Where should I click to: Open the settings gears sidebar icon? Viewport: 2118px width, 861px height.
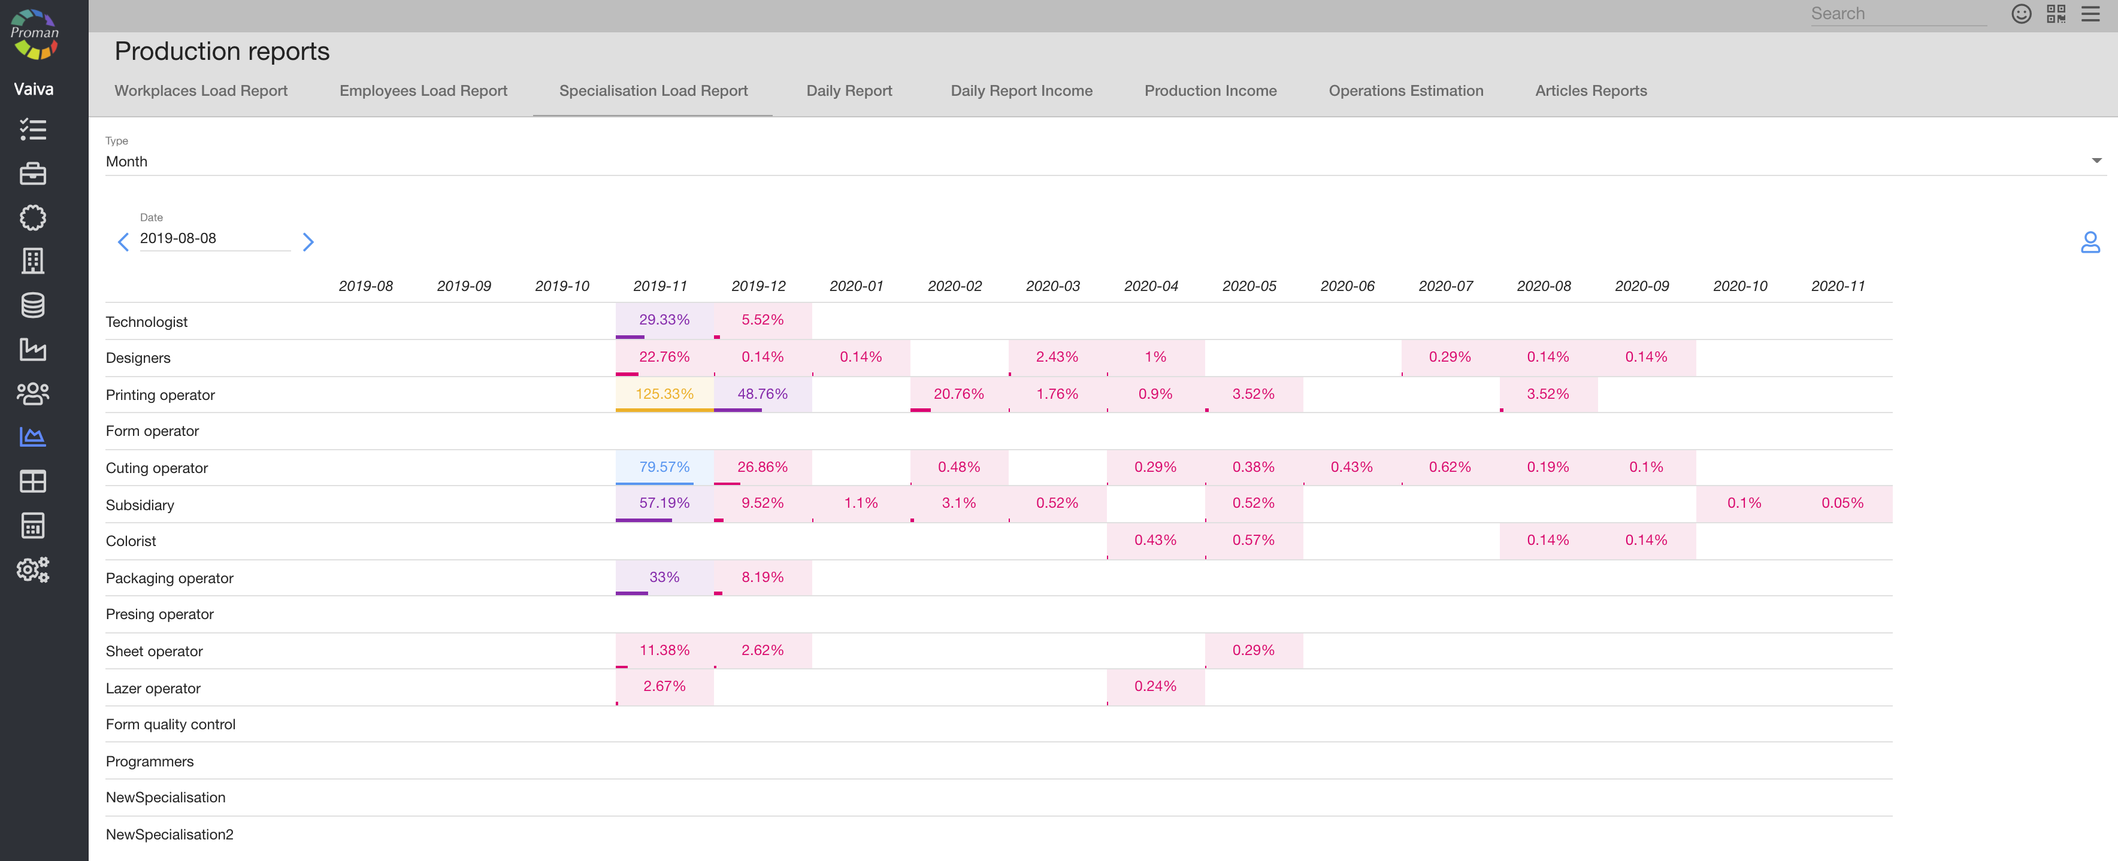pos(33,569)
